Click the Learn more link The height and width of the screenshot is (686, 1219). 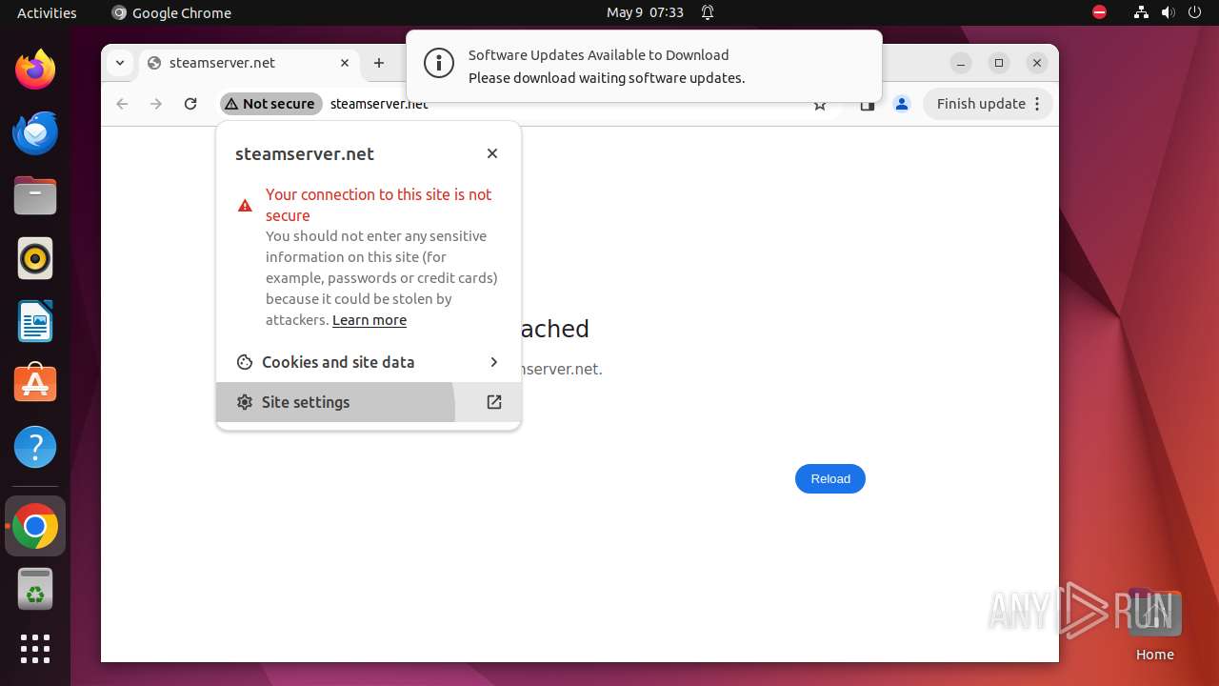(370, 320)
